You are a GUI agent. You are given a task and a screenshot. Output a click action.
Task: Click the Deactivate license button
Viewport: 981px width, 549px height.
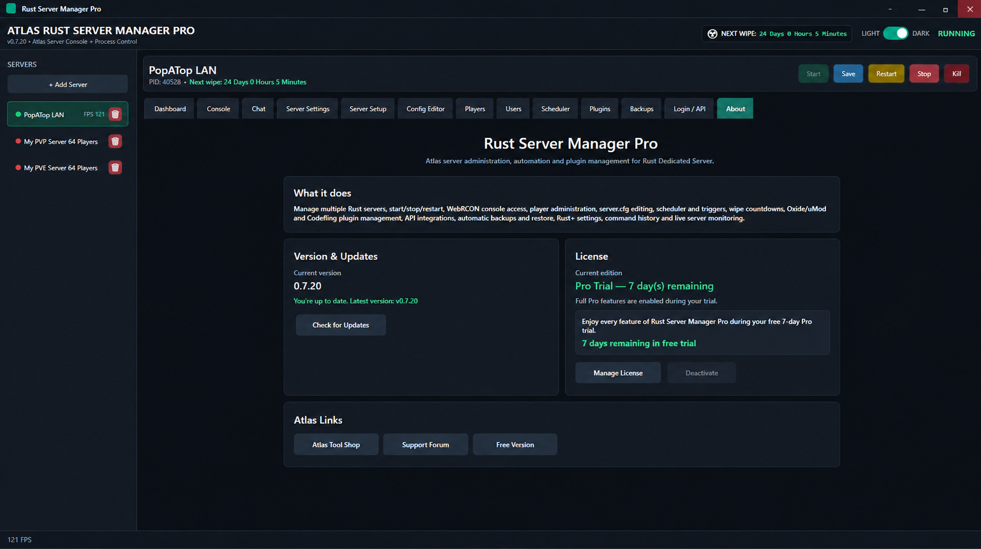(701, 373)
